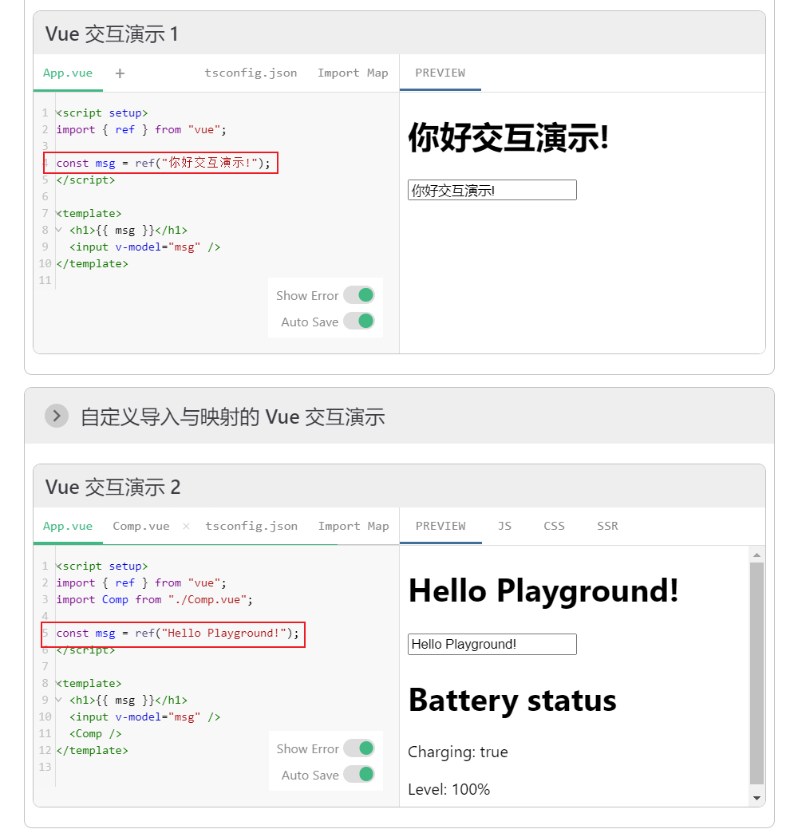
Task: Click the Charging: true text
Action: pos(458,752)
